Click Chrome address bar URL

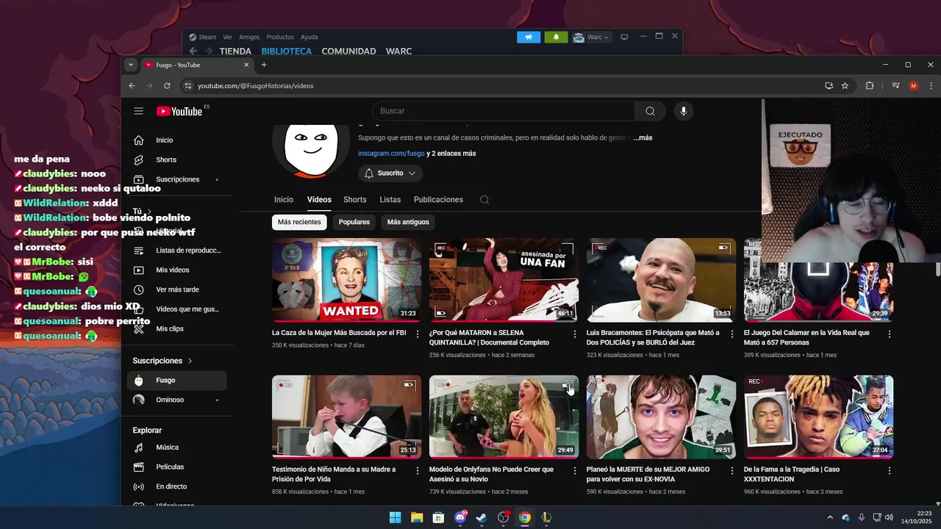coord(256,86)
